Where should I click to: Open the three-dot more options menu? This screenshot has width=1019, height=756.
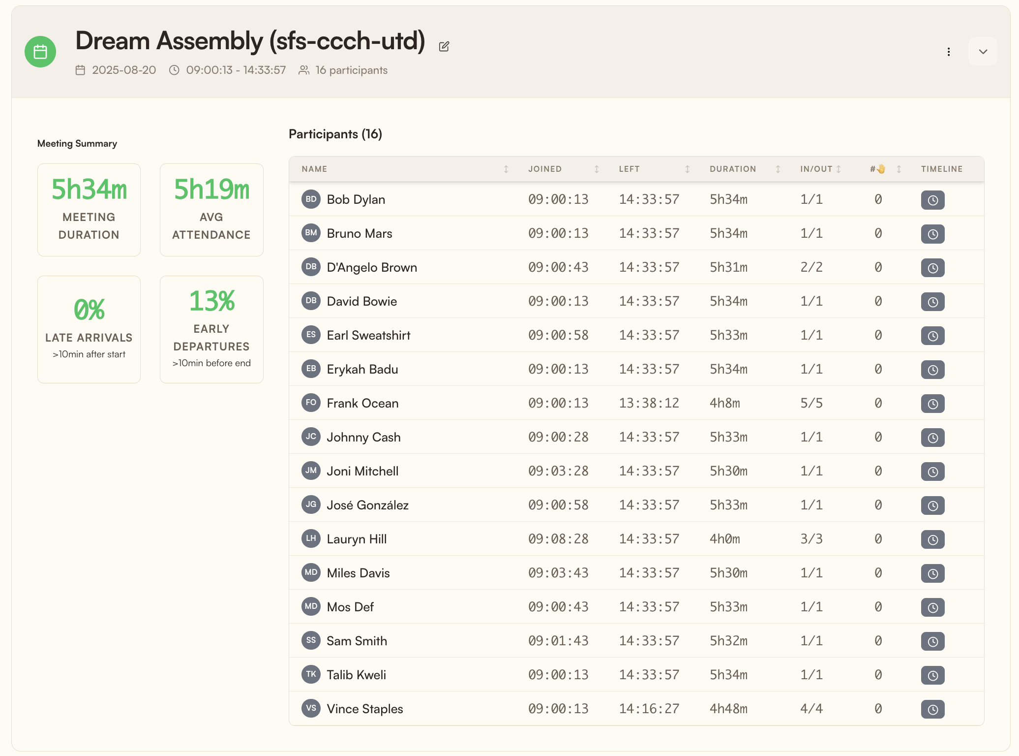pyautogui.click(x=949, y=52)
